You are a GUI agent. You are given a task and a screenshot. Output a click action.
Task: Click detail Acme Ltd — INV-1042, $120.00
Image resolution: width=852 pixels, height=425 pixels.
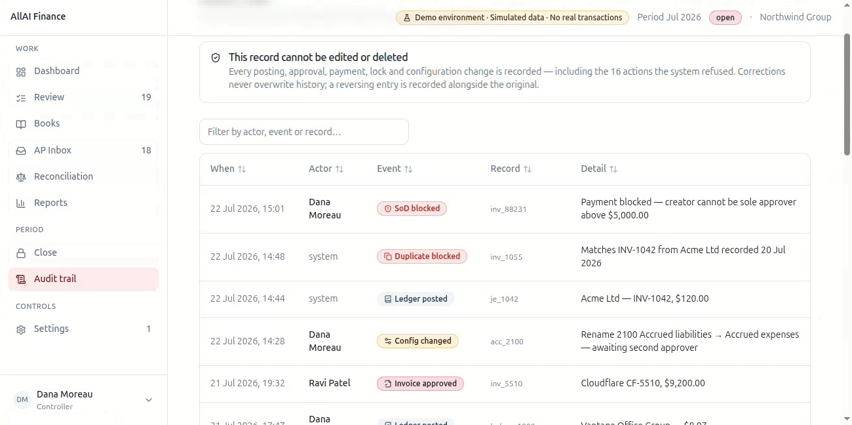click(x=645, y=298)
